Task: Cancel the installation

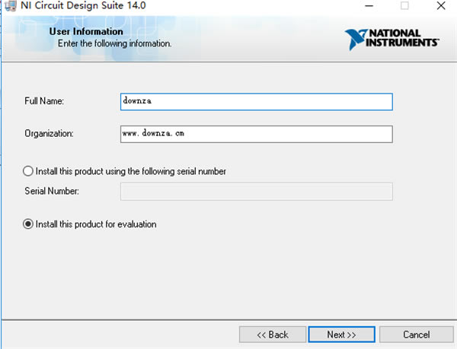Action: (x=416, y=335)
